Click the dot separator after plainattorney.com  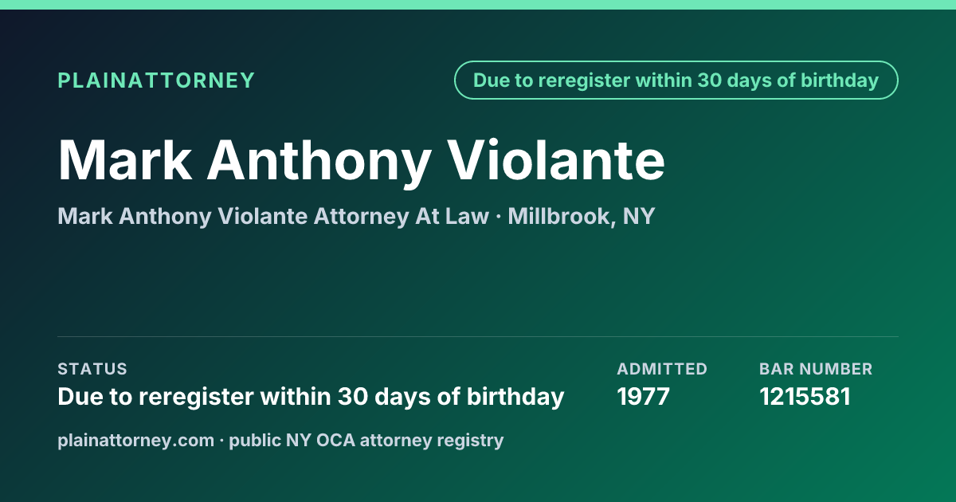(222, 441)
